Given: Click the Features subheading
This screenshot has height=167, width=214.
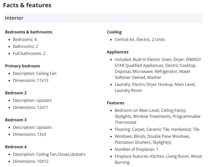Looking at the screenshot, I should pyautogui.click(x=115, y=103).
